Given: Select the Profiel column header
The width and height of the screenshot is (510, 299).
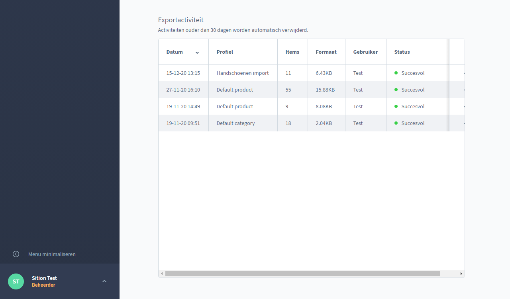Looking at the screenshot, I should [x=225, y=52].
